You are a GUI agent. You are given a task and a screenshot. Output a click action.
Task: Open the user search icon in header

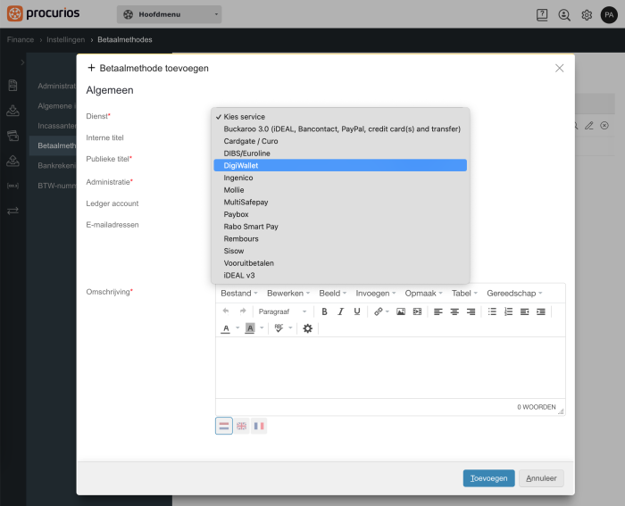(x=564, y=15)
